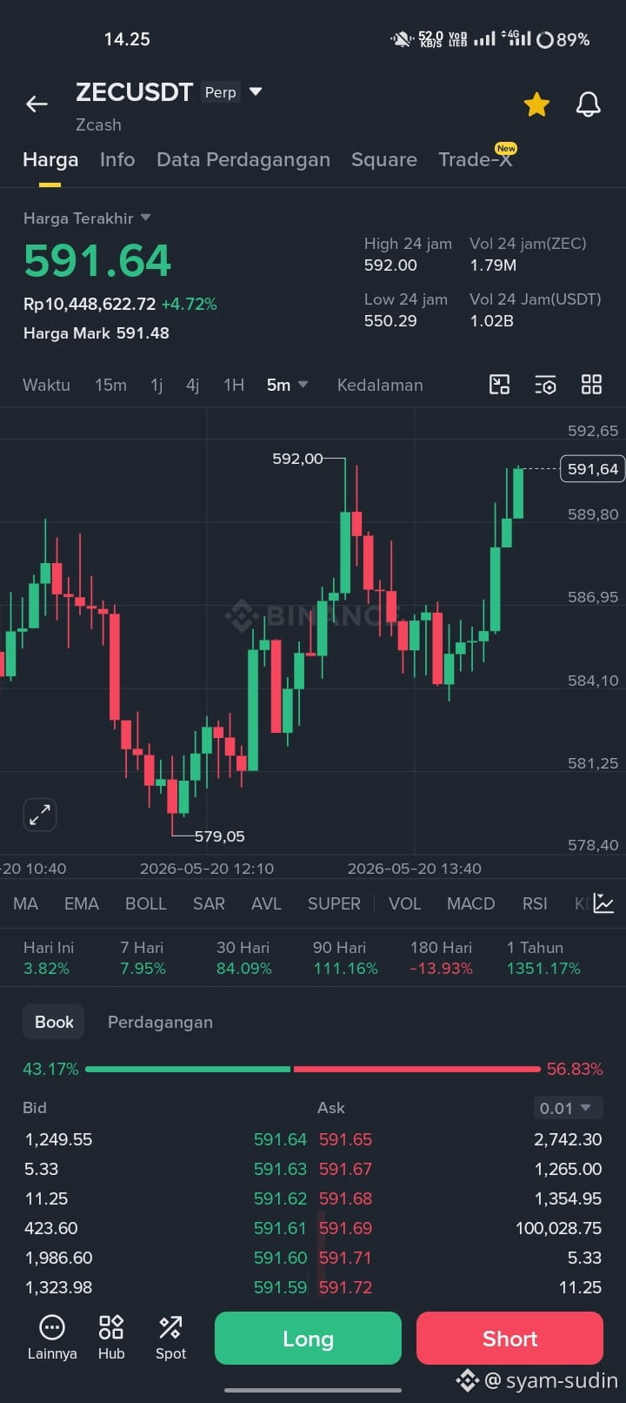This screenshot has width=626, height=1403.
Task: Tap the 579,05 low marker on chart
Action: [x=219, y=836]
